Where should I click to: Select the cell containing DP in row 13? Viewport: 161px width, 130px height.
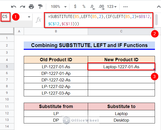56,120
